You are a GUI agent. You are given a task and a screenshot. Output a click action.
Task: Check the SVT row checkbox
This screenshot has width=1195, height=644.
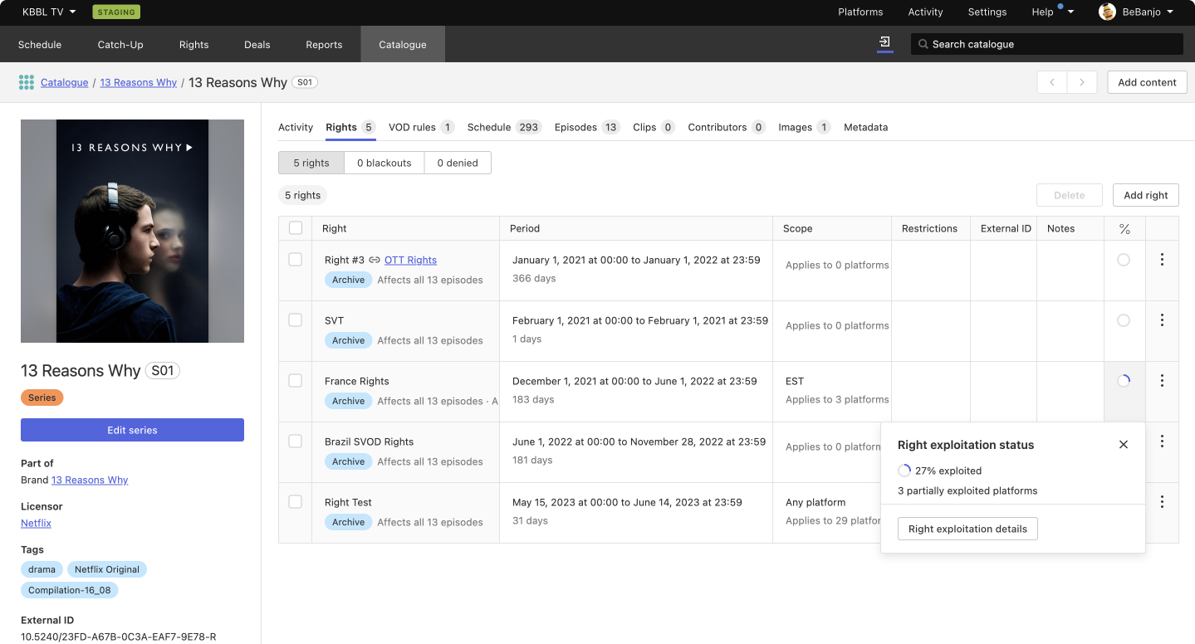295,320
